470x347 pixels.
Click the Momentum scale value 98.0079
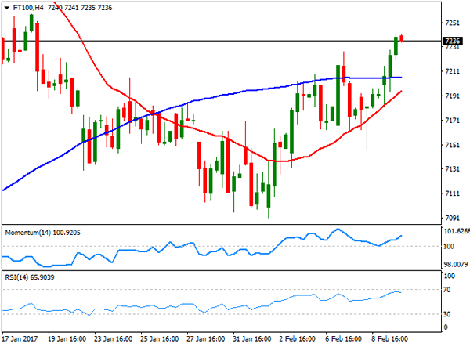coord(456,264)
